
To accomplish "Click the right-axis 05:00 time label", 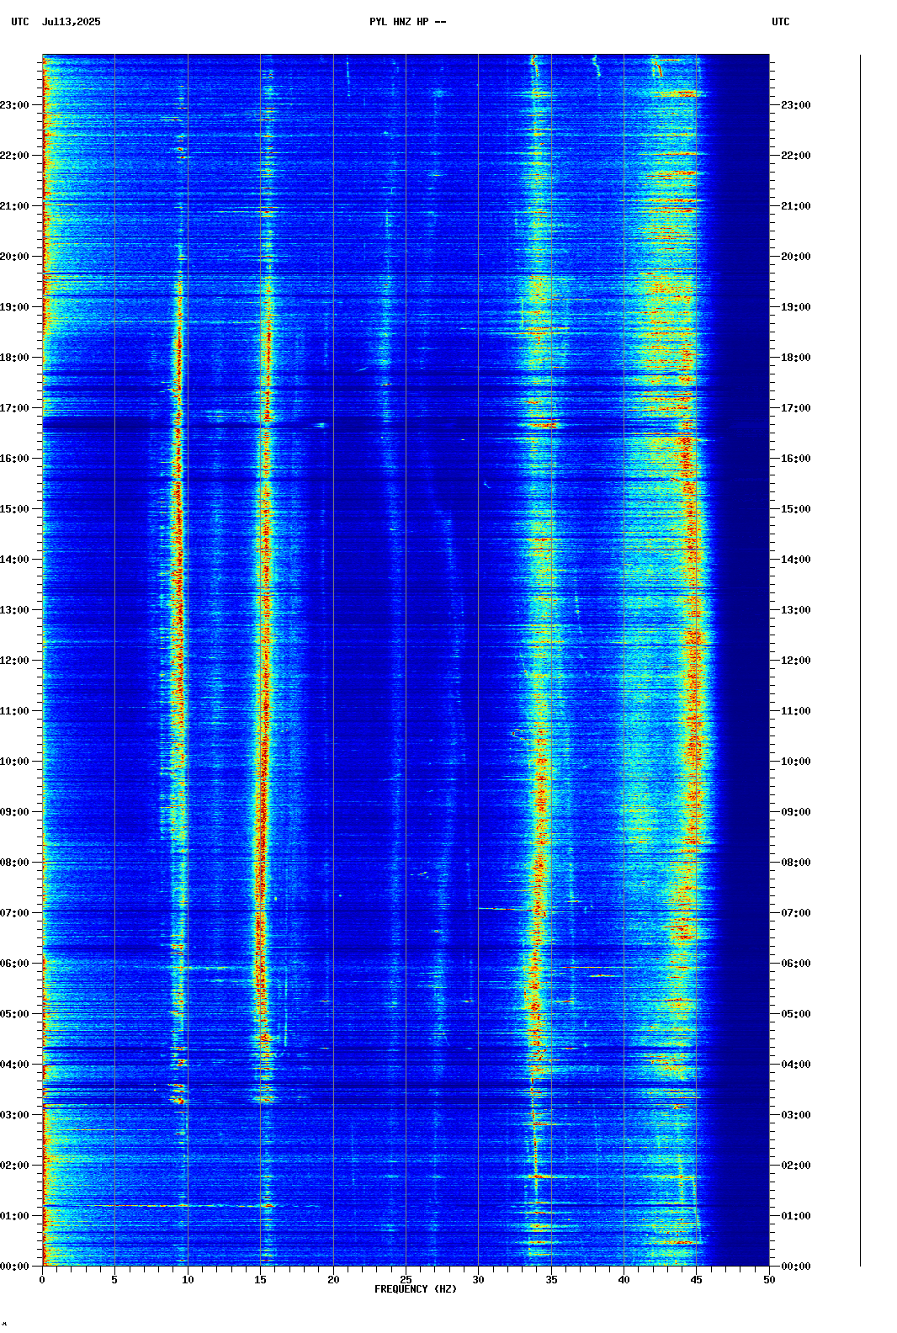I will pyautogui.click(x=796, y=1014).
